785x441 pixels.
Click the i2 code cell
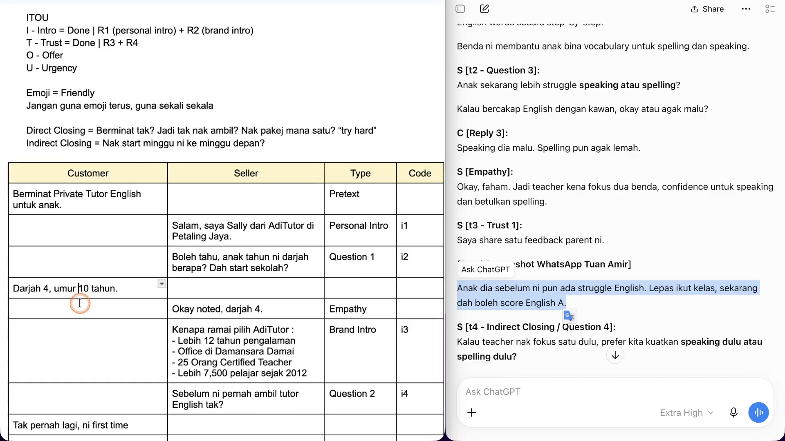420,262
